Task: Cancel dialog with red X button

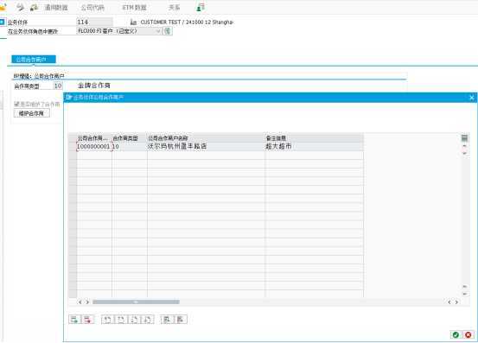Action: click(x=468, y=334)
